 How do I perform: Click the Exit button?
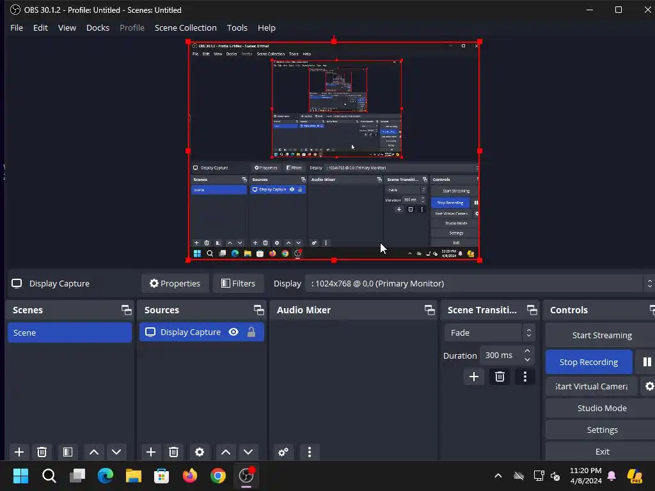(601, 451)
